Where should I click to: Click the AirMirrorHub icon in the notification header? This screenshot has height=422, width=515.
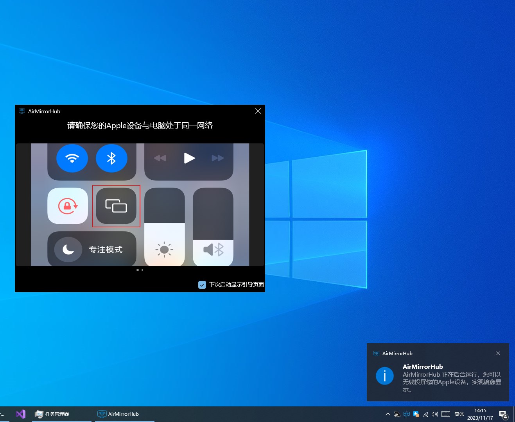376,353
